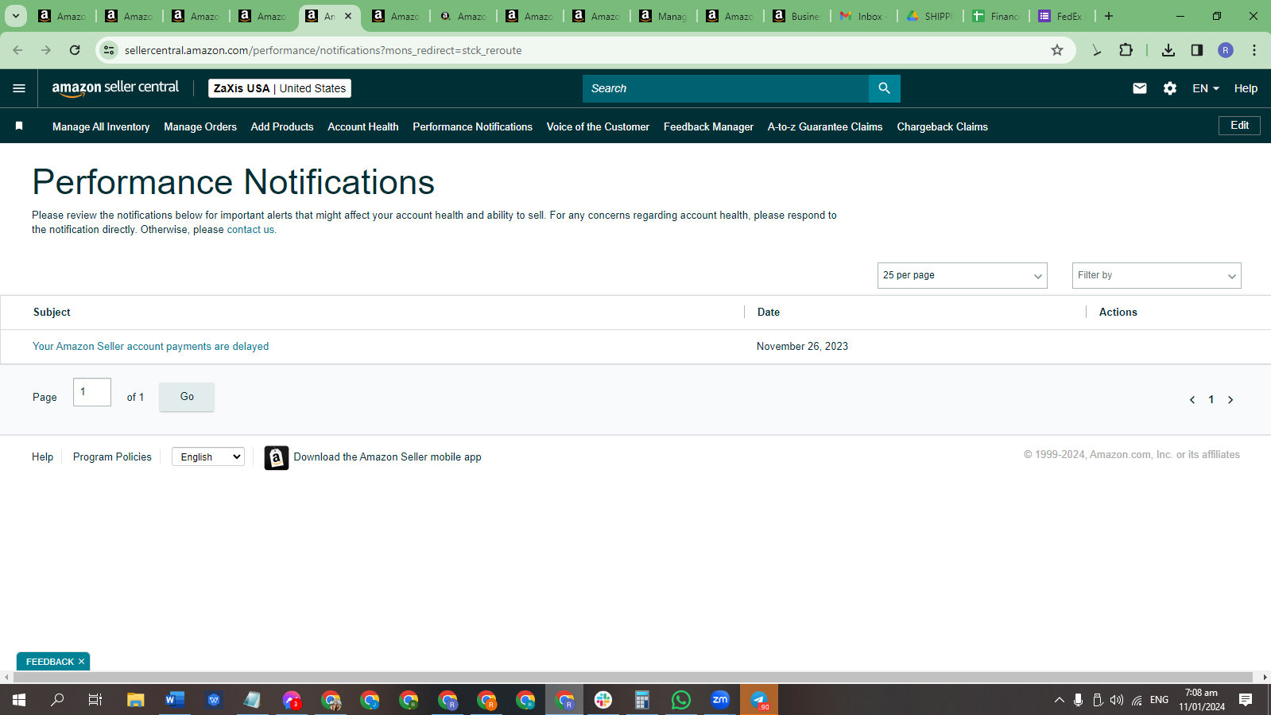Open the Chrome profile avatar R
The image size is (1271, 715).
coord(1226,50)
